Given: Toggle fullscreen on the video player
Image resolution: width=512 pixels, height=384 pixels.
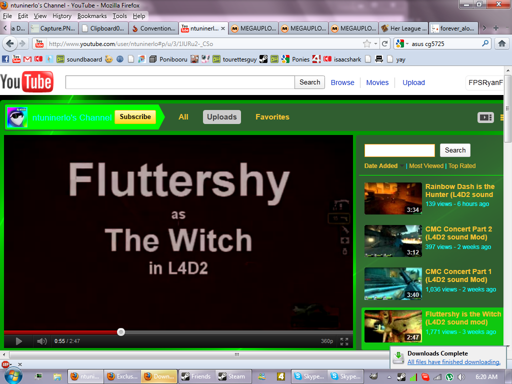Looking at the screenshot, I should [344, 341].
